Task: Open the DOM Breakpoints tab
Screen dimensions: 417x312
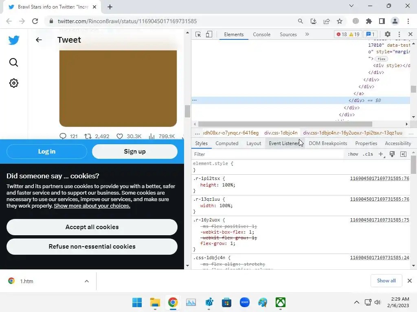Action: click(328, 143)
